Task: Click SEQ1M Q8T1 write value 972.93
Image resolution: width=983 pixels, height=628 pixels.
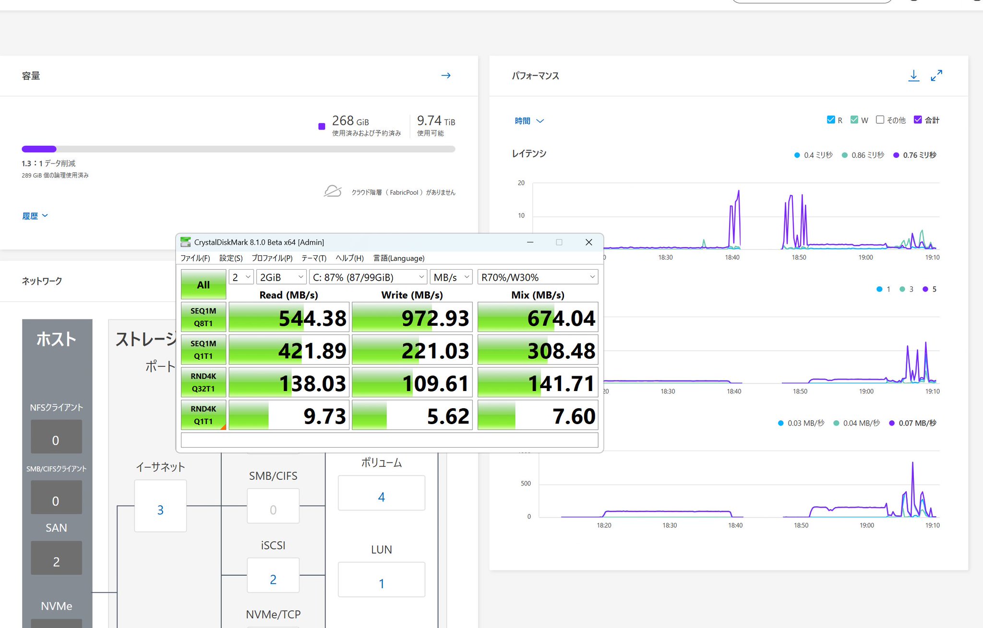Action: 412,317
